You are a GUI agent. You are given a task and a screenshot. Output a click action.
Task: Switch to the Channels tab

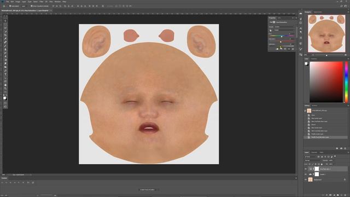pyautogui.click(x=314, y=152)
